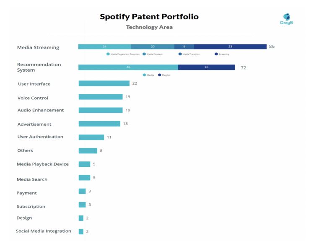
Task: Click the Advertisement category label
Action: pyautogui.click(x=34, y=124)
